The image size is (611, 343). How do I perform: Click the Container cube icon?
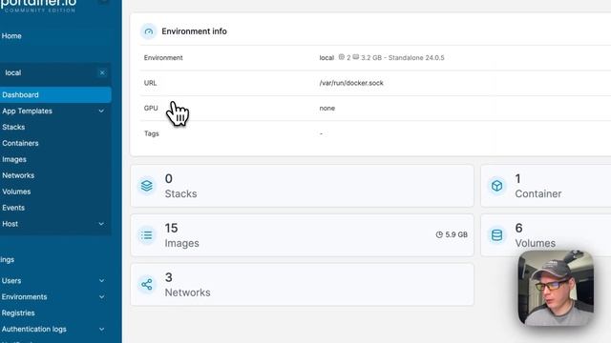click(x=496, y=186)
